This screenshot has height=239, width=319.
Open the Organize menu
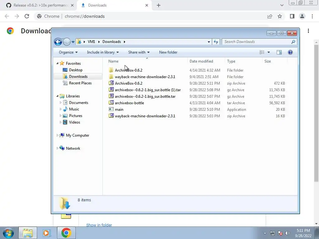click(68, 52)
